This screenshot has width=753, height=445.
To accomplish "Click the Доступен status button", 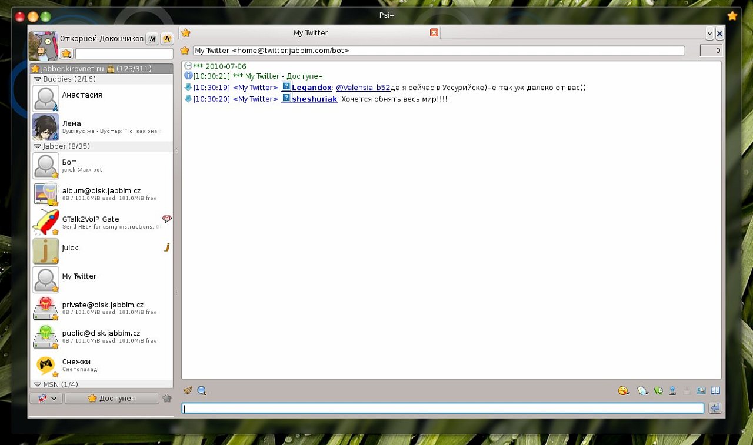I will click(x=112, y=398).
